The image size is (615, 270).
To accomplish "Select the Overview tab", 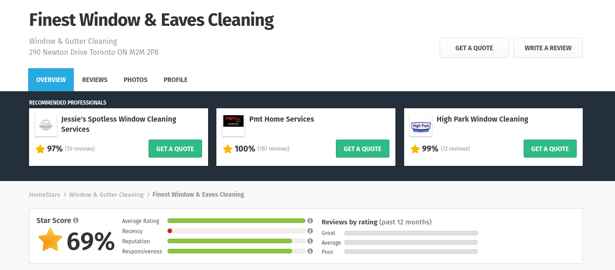I will click(51, 80).
